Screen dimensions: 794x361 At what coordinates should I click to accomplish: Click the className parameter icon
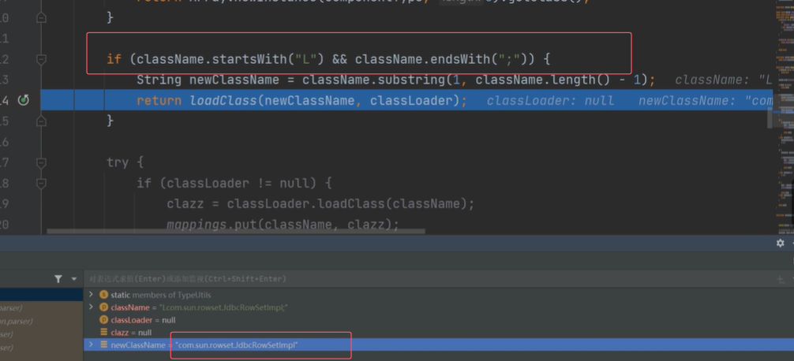pyautogui.click(x=103, y=307)
